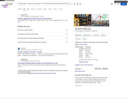Expand the map with the fullscreen icon
130x99 pixels.
click(x=108, y=16)
